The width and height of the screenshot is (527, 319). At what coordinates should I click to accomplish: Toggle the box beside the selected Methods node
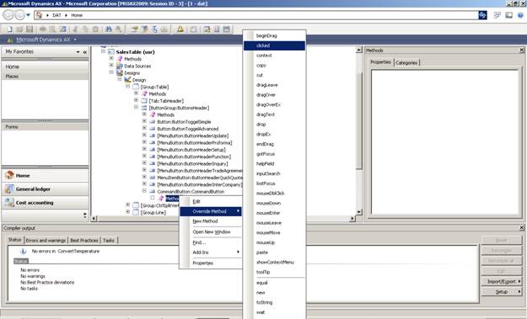point(153,198)
